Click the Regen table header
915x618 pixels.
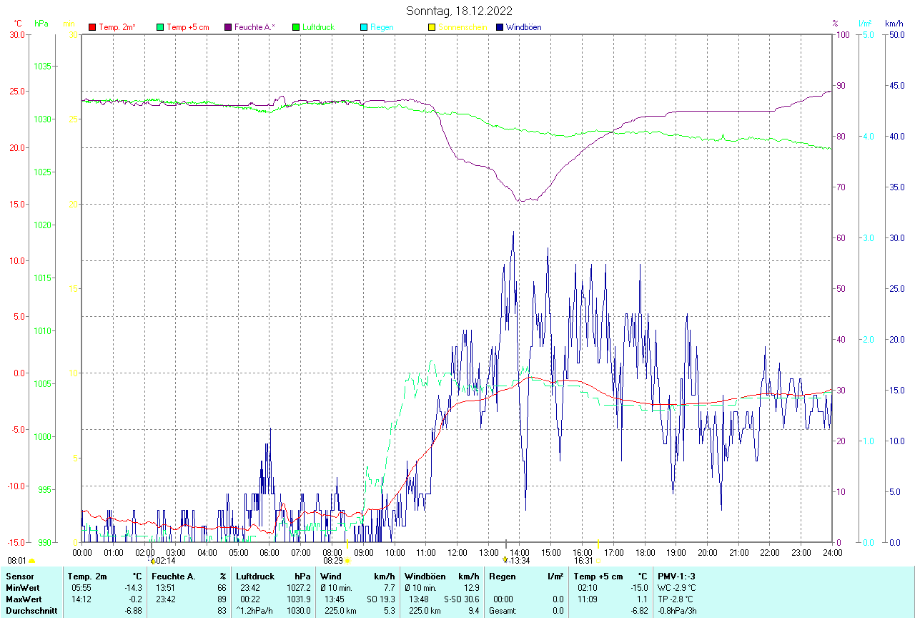pos(502,577)
